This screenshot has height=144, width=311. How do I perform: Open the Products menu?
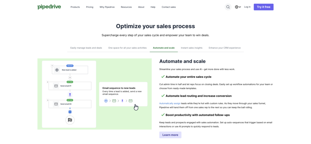75,7
